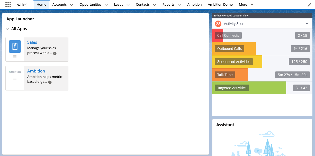Collapse the All Apps section

tap(7, 29)
